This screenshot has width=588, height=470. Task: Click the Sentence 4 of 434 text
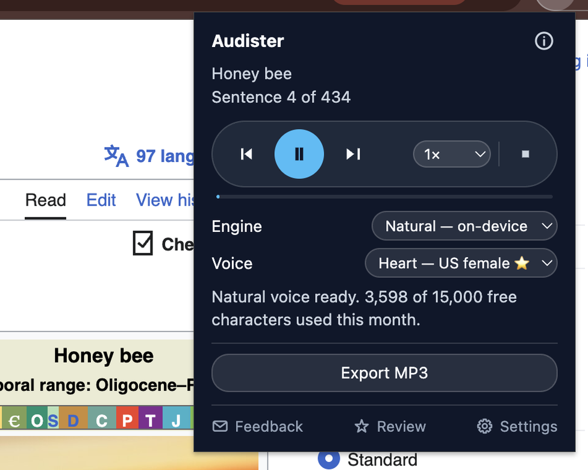(x=281, y=97)
